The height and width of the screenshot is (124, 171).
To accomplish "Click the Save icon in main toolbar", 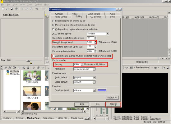I will coord(12,9).
